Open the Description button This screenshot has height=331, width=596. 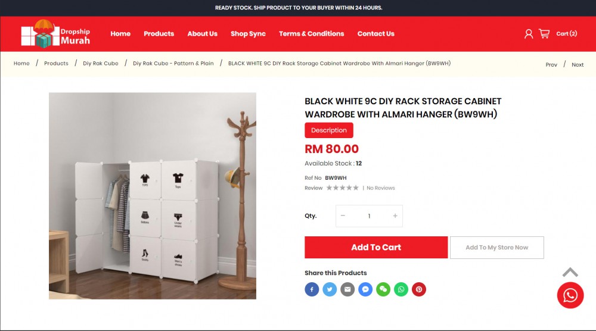[329, 130]
